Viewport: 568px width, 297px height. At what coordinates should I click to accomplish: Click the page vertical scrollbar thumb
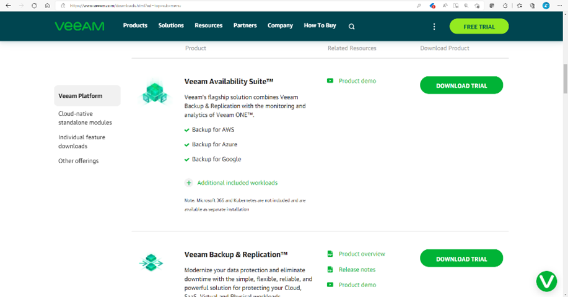(565, 79)
